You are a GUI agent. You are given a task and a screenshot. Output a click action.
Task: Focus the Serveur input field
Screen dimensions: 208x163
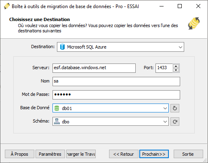click(94, 68)
